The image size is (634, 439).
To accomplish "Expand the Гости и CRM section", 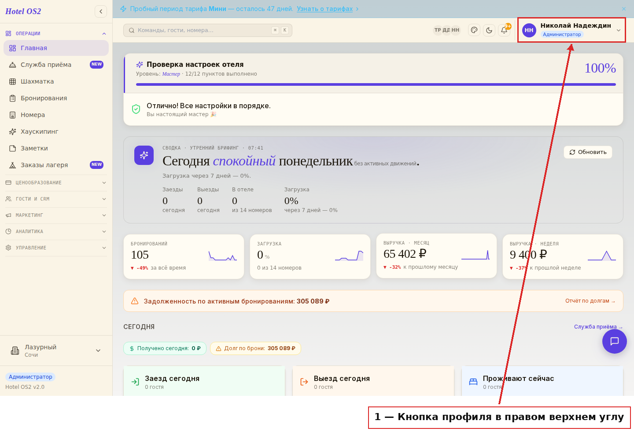I will [x=56, y=199].
